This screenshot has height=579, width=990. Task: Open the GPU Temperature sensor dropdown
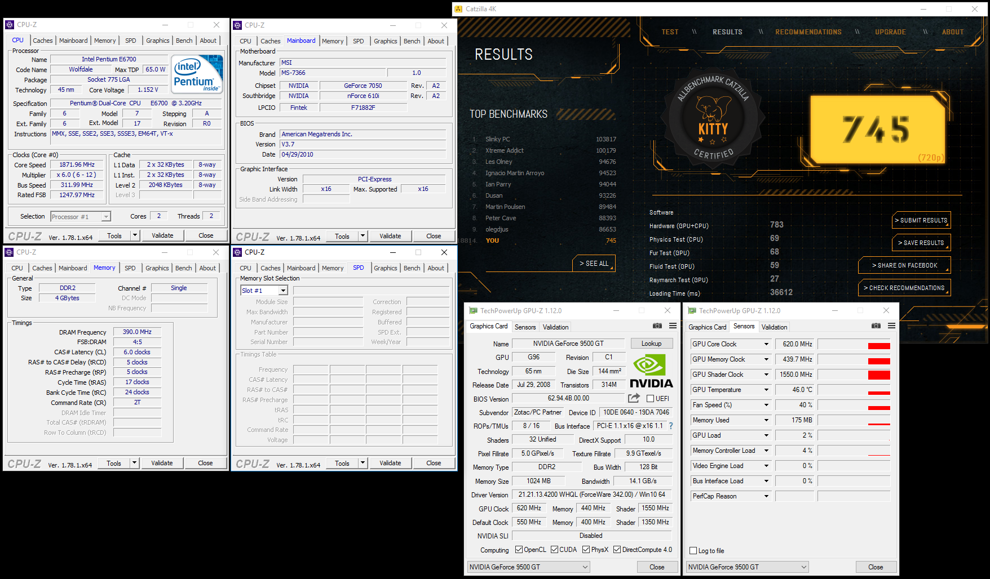(x=766, y=390)
